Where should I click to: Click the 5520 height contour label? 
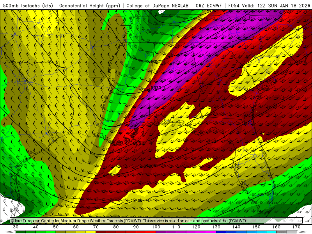pos(156,88)
